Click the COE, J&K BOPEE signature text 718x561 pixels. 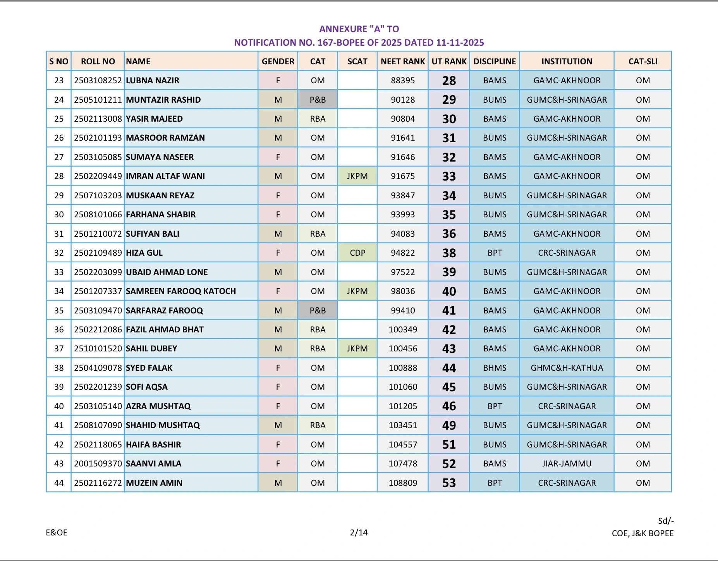[642, 533]
